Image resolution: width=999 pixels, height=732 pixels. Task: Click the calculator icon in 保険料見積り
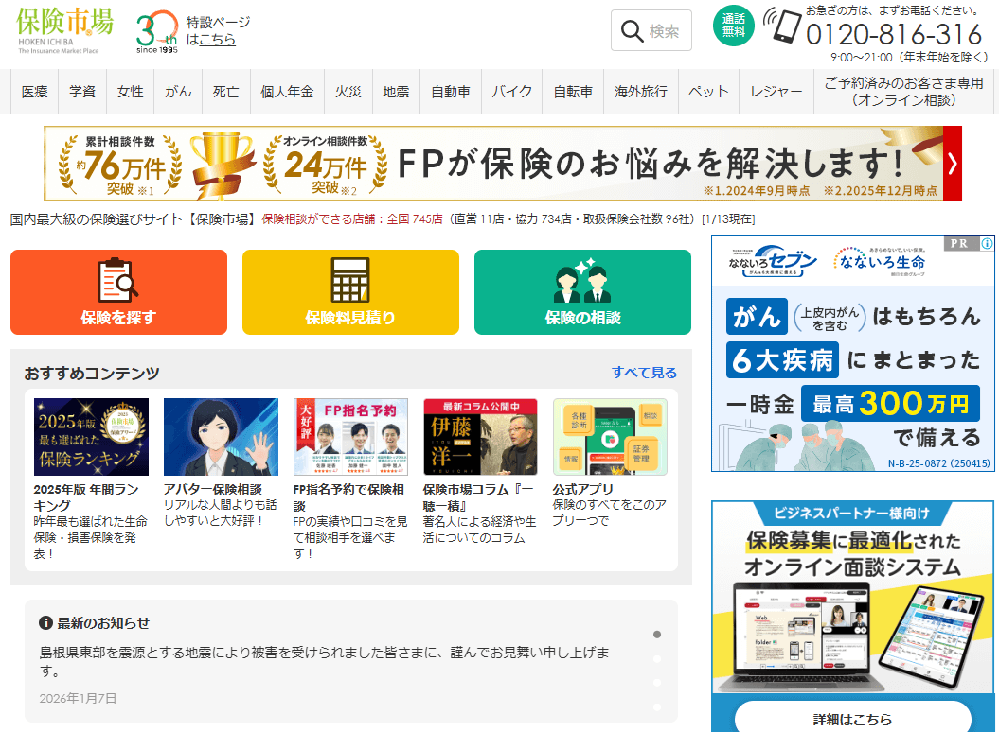coord(350,279)
